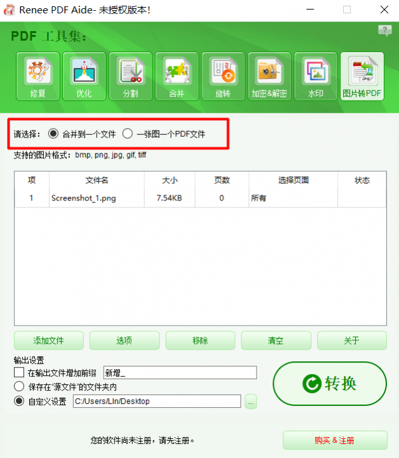Screen dimensions: 399x458
Task: Click the help question mark icon
Action: [385, 31]
